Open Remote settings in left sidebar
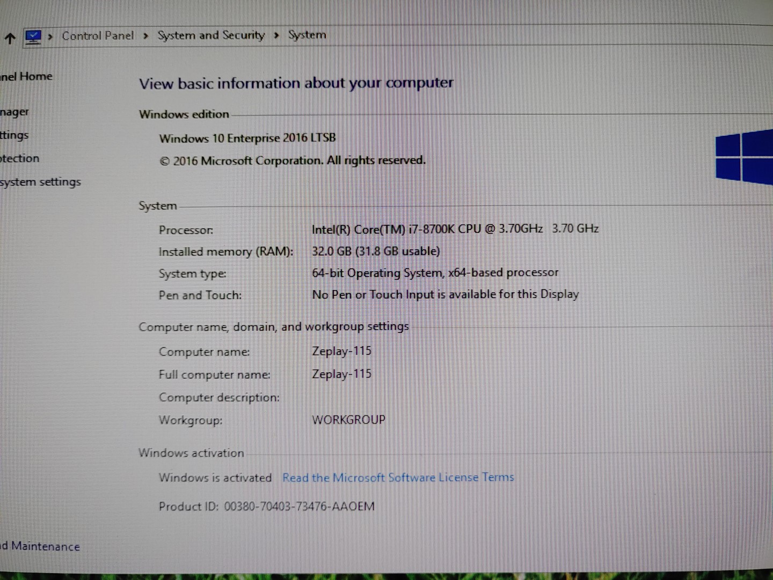 click(x=14, y=135)
